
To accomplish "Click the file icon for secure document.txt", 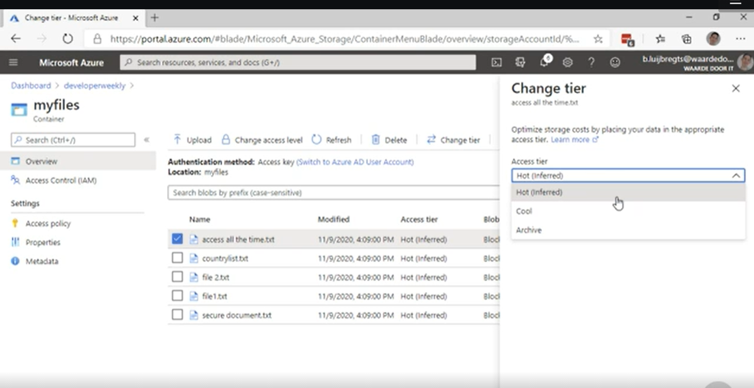I will [194, 315].
